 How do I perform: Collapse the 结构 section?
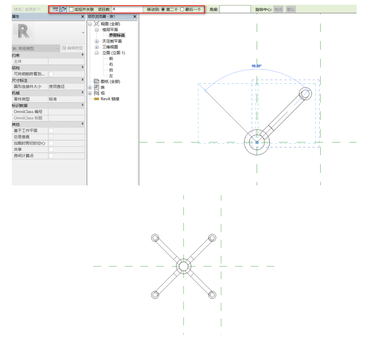click(x=82, y=67)
